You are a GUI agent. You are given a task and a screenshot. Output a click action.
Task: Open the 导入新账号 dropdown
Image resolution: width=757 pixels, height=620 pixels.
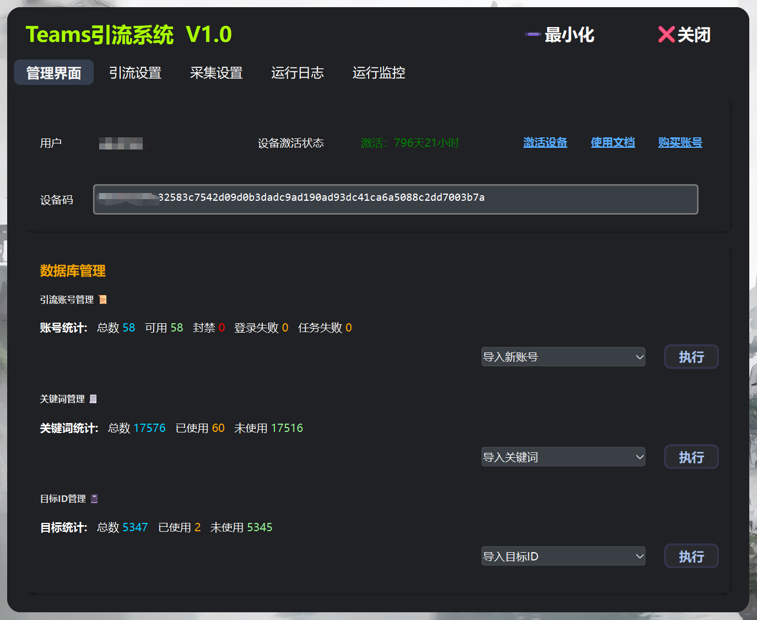563,357
